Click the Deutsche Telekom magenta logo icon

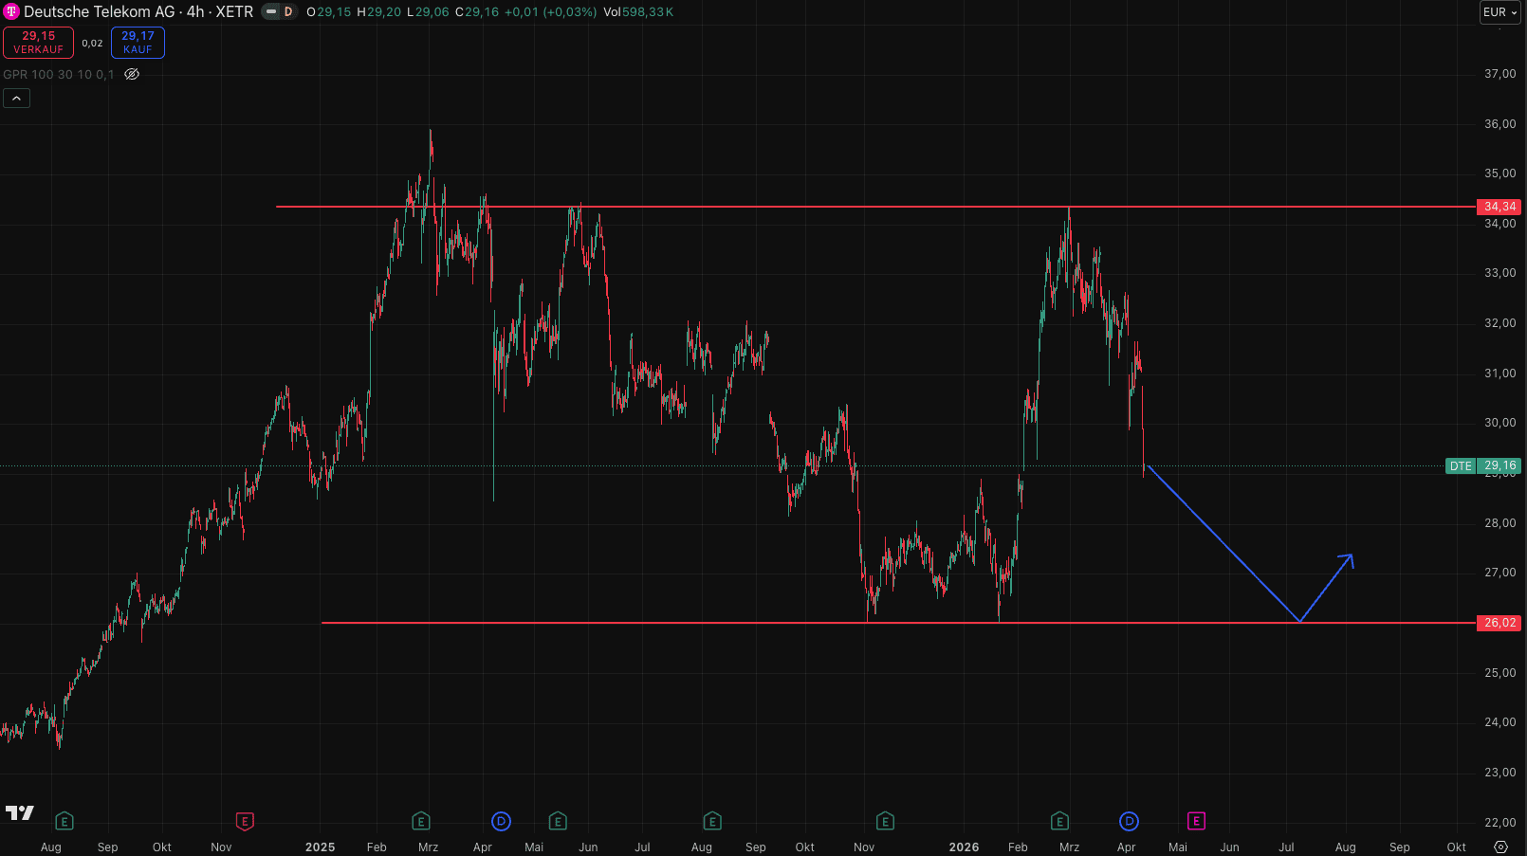[11, 12]
